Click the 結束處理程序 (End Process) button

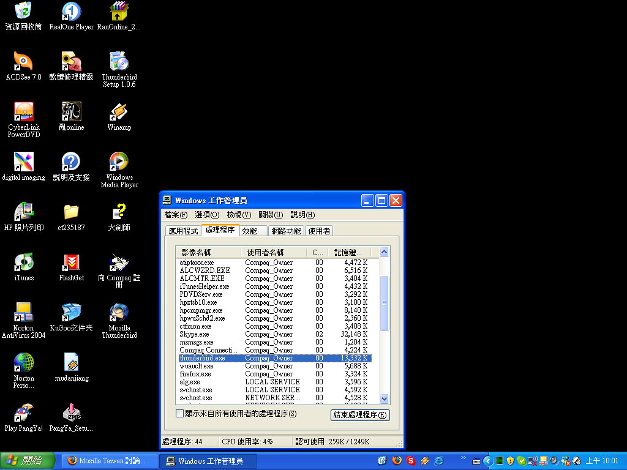[x=360, y=415]
